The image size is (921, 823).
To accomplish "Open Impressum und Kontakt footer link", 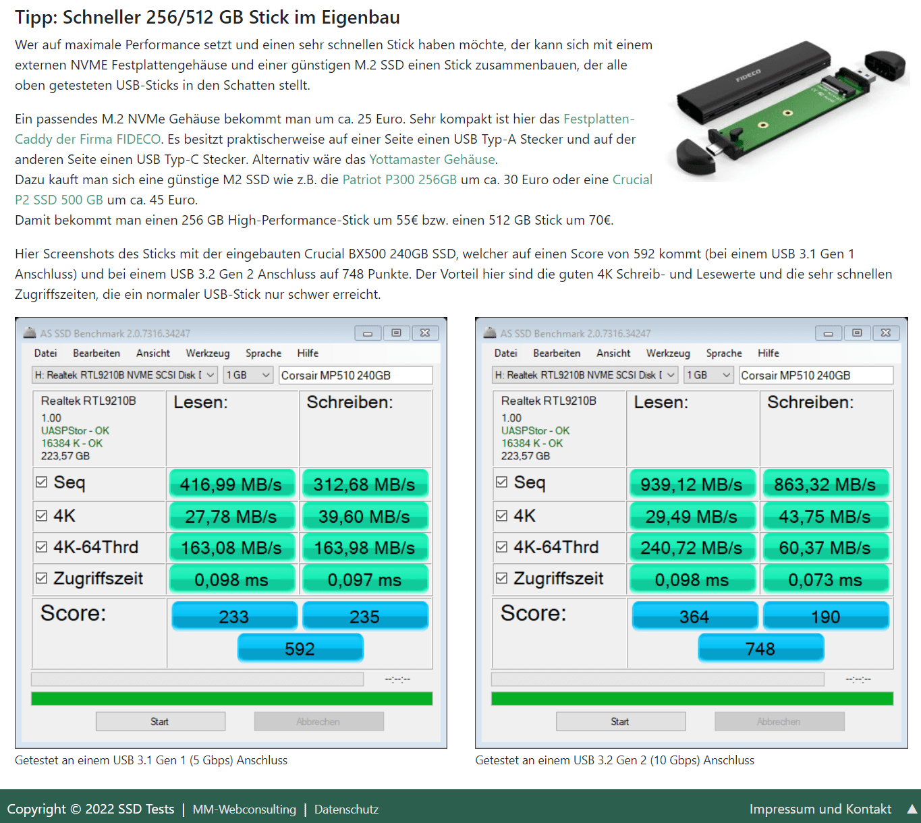I will pos(820,809).
